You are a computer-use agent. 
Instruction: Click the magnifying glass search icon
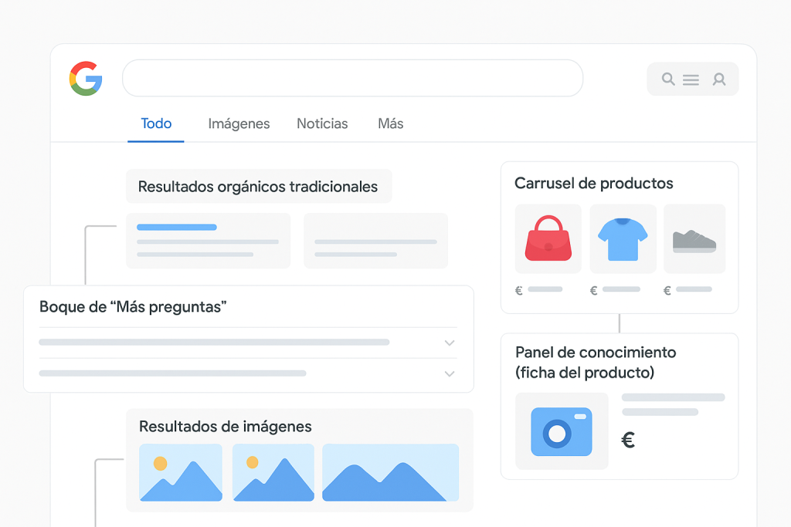[669, 79]
